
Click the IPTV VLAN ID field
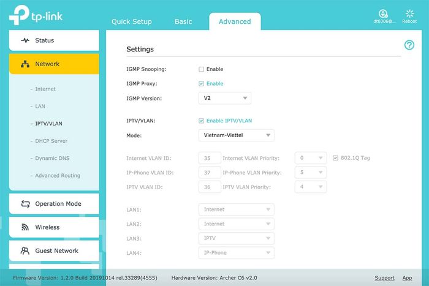click(x=210, y=187)
